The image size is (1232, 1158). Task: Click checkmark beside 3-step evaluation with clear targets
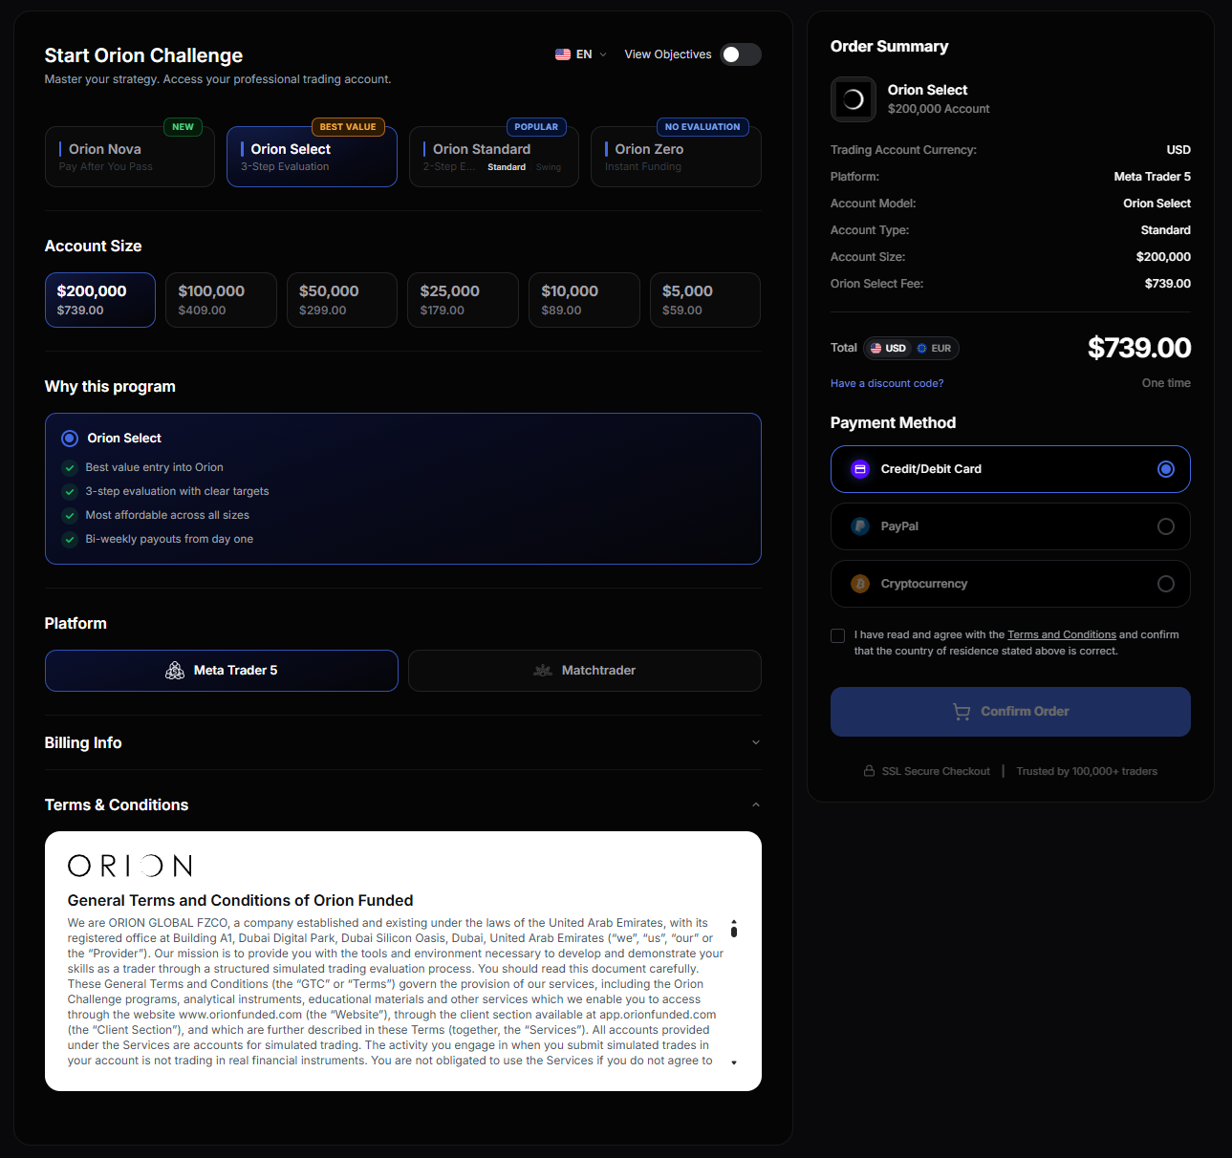click(x=70, y=492)
